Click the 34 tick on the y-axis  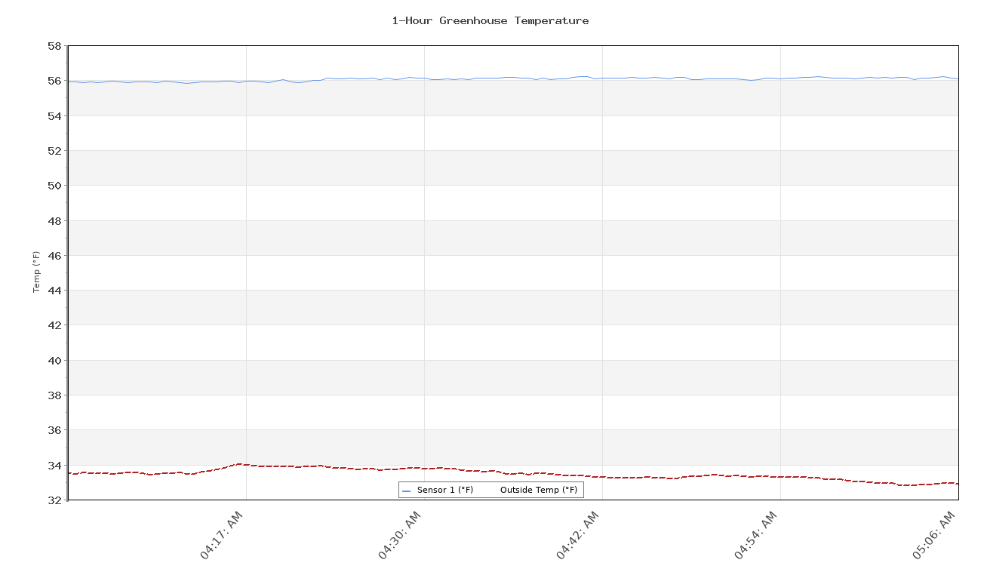point(54,465)
